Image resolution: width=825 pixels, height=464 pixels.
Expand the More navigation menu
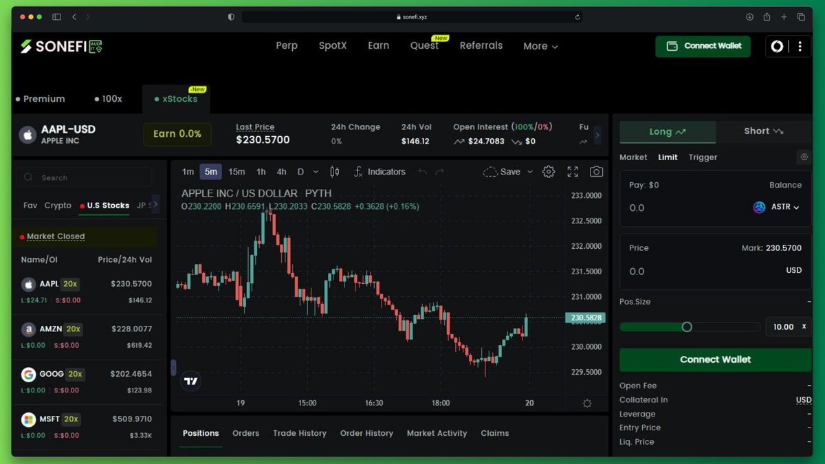pos(540,46)
